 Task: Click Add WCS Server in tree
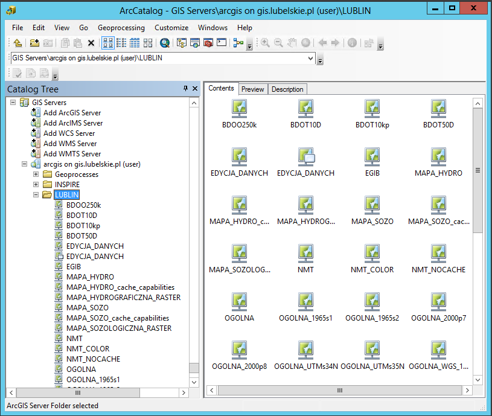[x=69, y=133]
